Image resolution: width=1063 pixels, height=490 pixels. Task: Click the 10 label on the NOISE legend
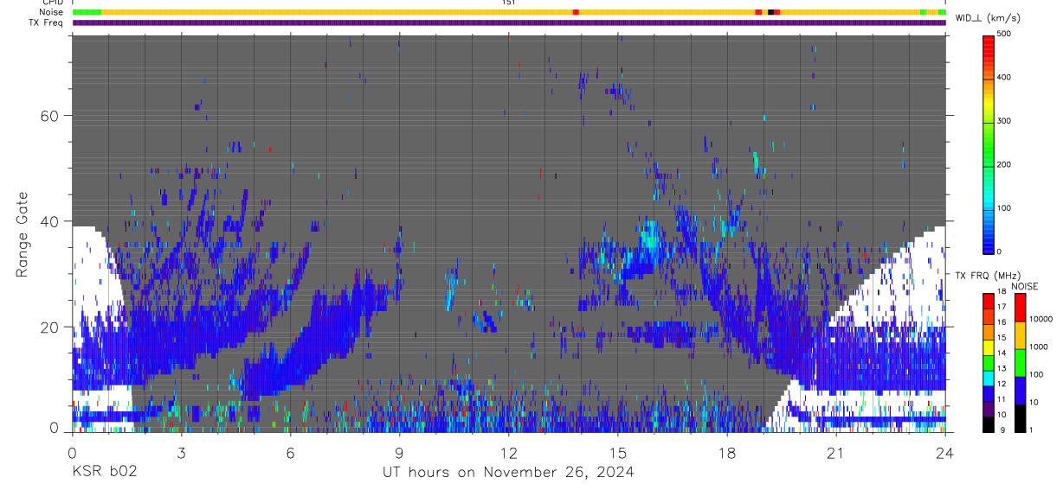point(1033,403)
